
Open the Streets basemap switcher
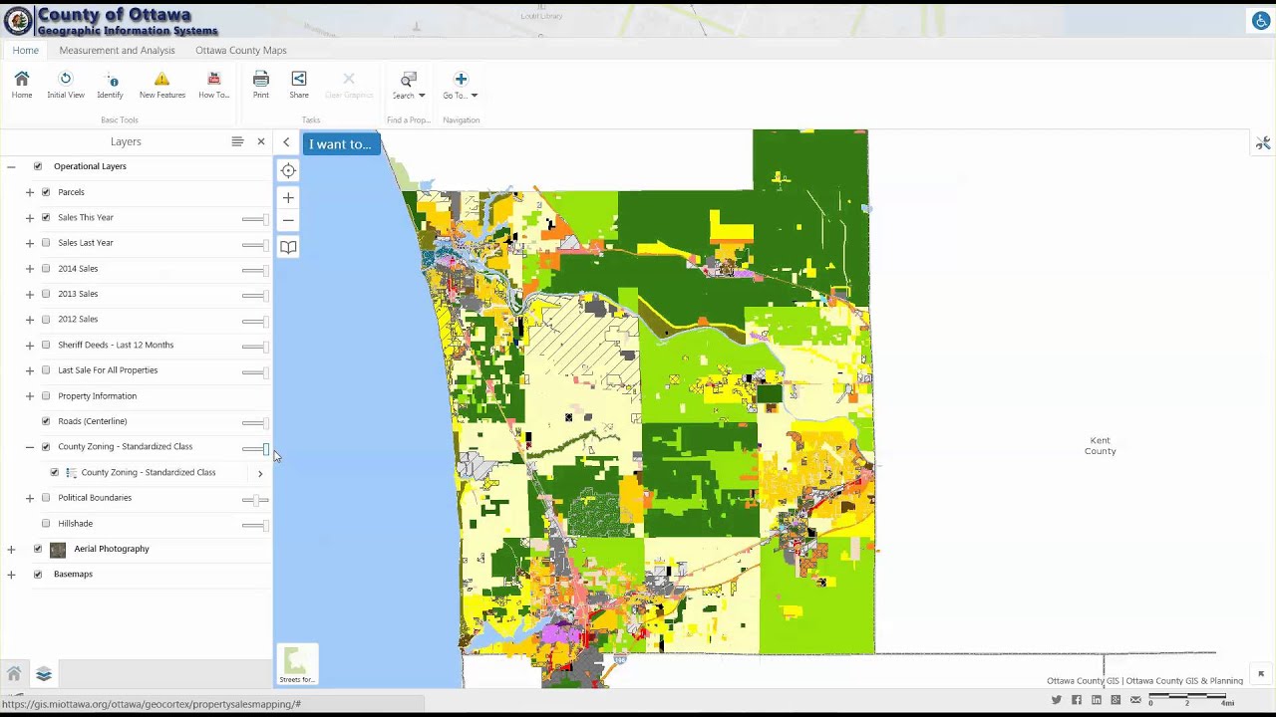297,664
